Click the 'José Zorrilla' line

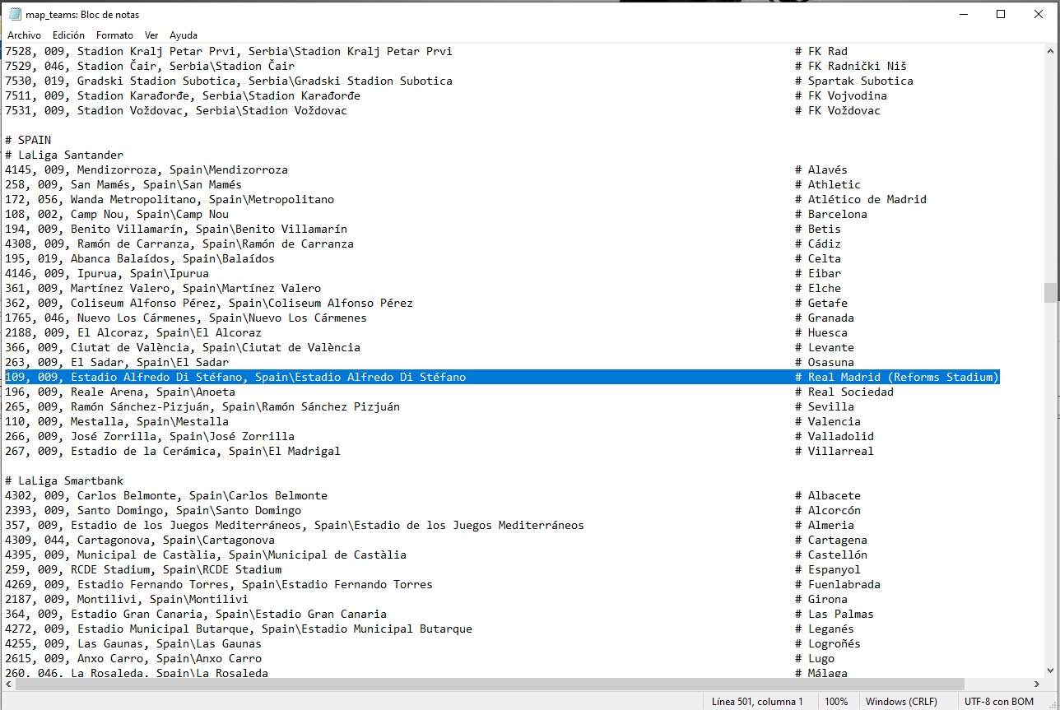pyautogui.click(x=150, y=436)
